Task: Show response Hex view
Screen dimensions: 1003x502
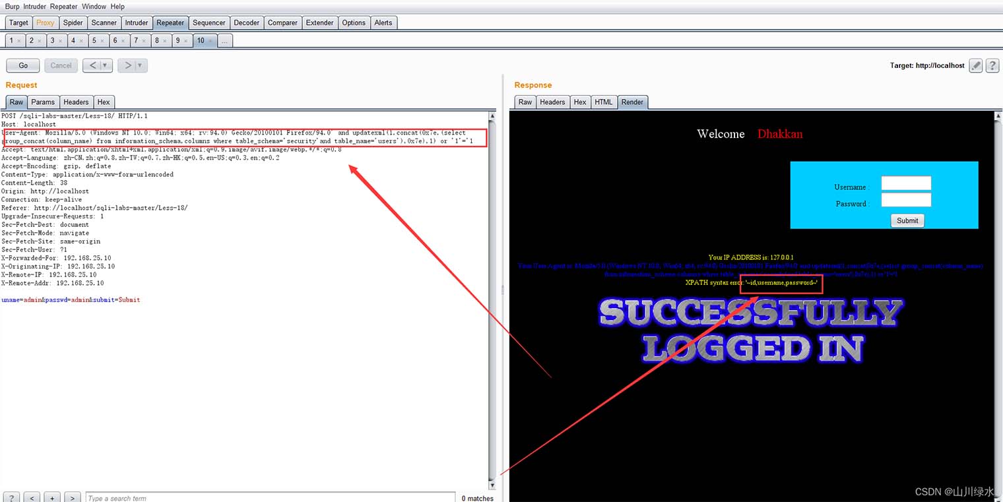Action: pos(580,102)
